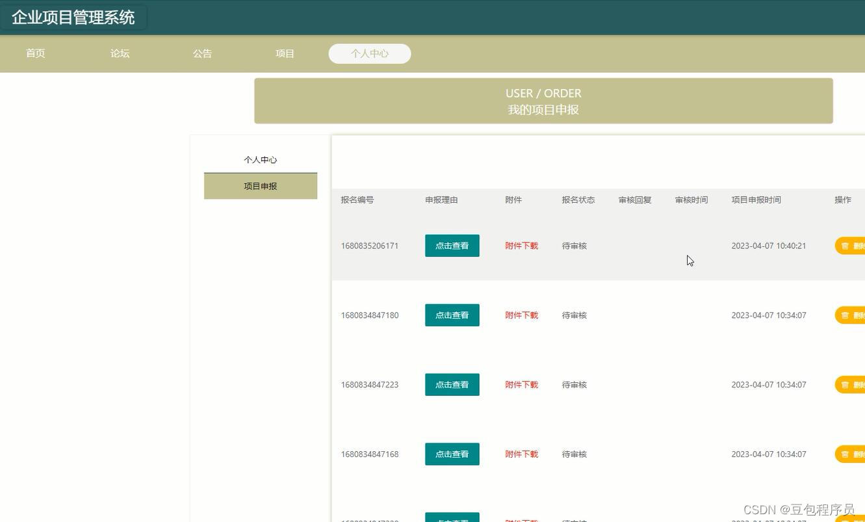Image resolution: width=865 pixels, height=522 pixels.
Task: Click the highlighted 个人中心 navigation pill
Action: 369,53
